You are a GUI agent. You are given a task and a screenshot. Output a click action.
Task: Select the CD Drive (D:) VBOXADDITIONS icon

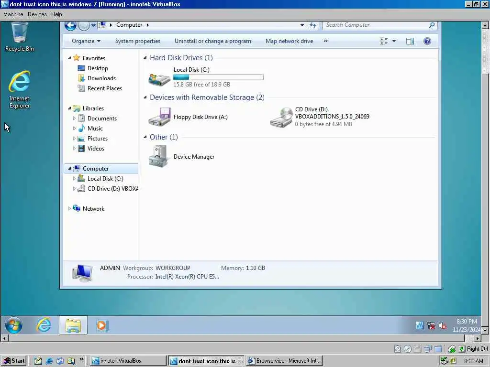pos(281,118)
